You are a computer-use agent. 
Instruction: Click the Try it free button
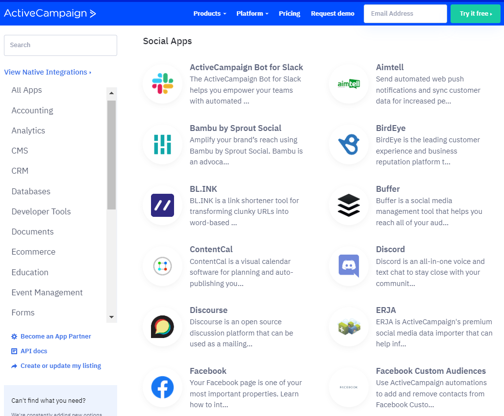click(475, 13)
